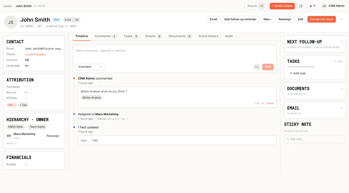This screenshot has height=193, width=349.
Task: Click the 'tags: → Hot' change box
Action: tap(177, 140)
